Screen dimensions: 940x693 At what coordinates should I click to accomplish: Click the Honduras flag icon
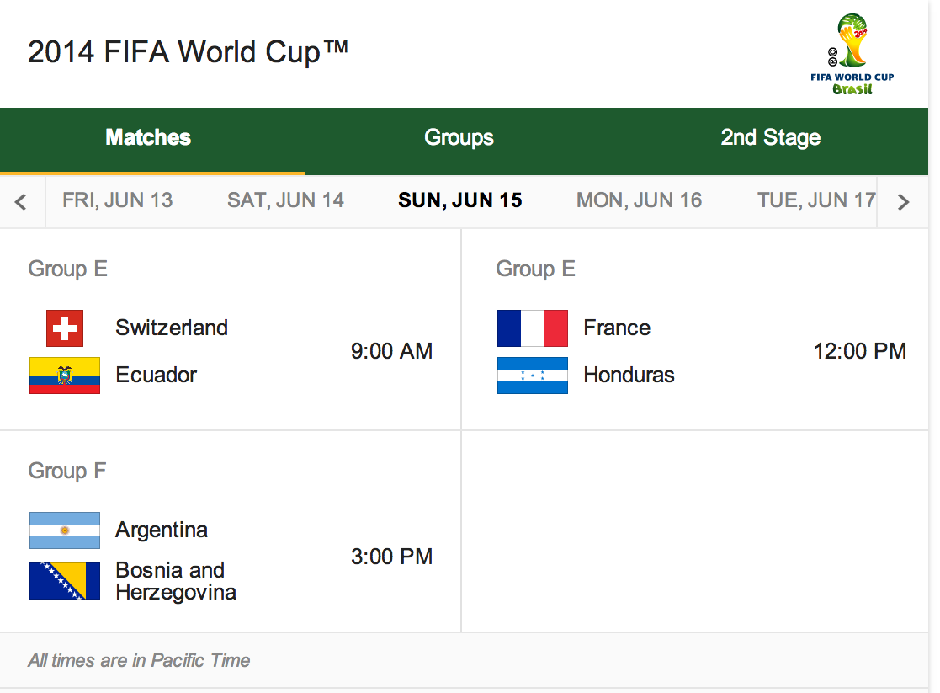[533, 376]
